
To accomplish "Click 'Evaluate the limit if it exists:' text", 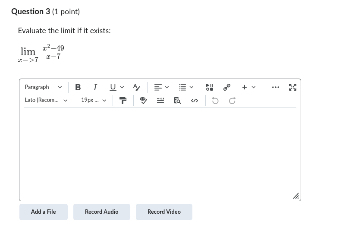I will [64, 31].
